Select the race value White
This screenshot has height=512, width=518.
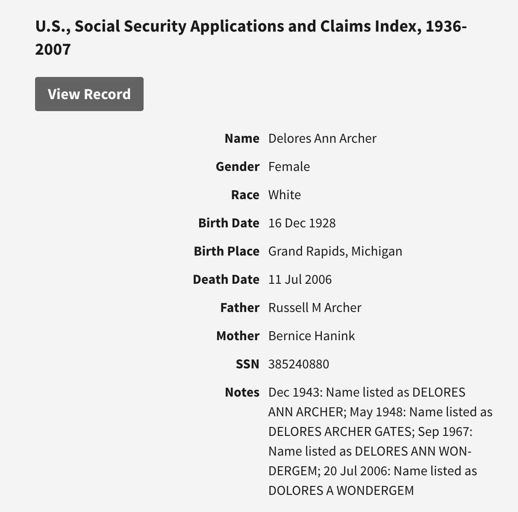[x=284, y=195]
